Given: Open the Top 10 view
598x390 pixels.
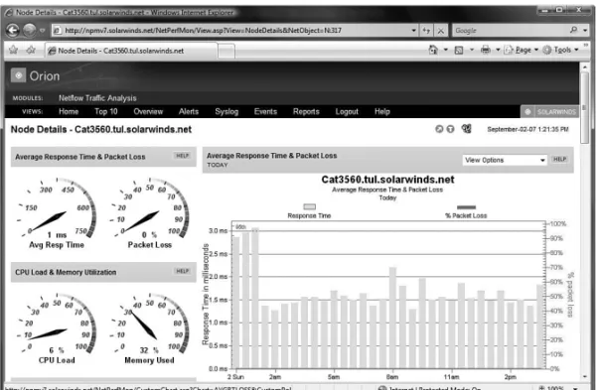Looking at the screenshot, I should pos(106,111).
